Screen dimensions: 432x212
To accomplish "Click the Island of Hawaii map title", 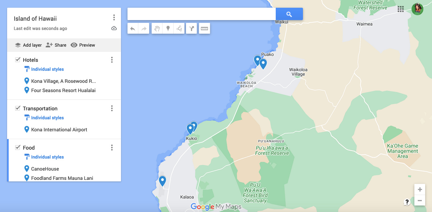I will coord(35,19).
